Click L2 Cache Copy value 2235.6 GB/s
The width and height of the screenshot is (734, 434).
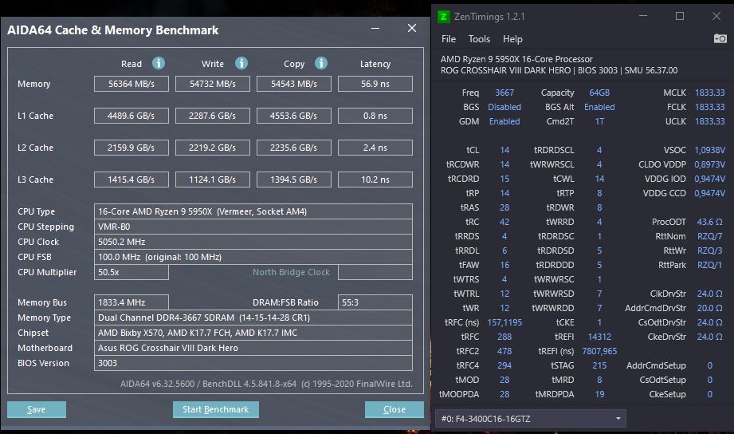(x=294, y=148)
